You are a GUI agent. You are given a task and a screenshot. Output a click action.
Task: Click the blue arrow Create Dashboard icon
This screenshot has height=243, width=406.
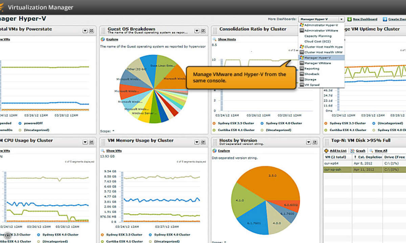click(x=385, y=19)
